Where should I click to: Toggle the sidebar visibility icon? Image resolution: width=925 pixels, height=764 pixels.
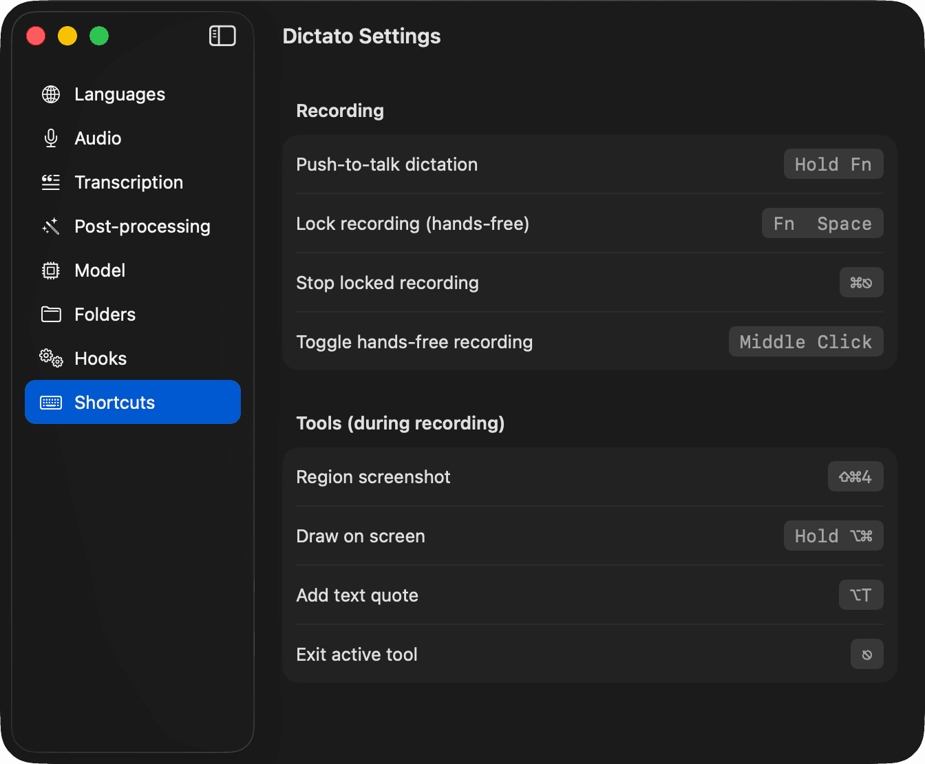point(222,35)
